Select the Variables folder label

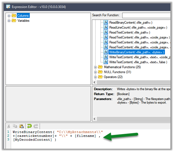23,21
